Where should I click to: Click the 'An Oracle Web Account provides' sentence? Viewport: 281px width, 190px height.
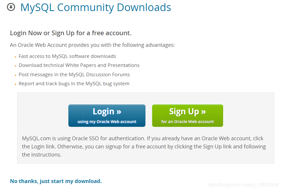[92, 45]
